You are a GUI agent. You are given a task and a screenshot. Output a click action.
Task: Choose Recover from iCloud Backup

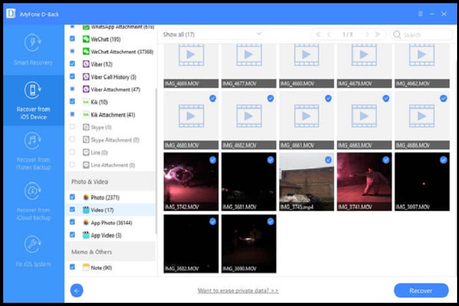pyautogui.click(x=33, y=192)
